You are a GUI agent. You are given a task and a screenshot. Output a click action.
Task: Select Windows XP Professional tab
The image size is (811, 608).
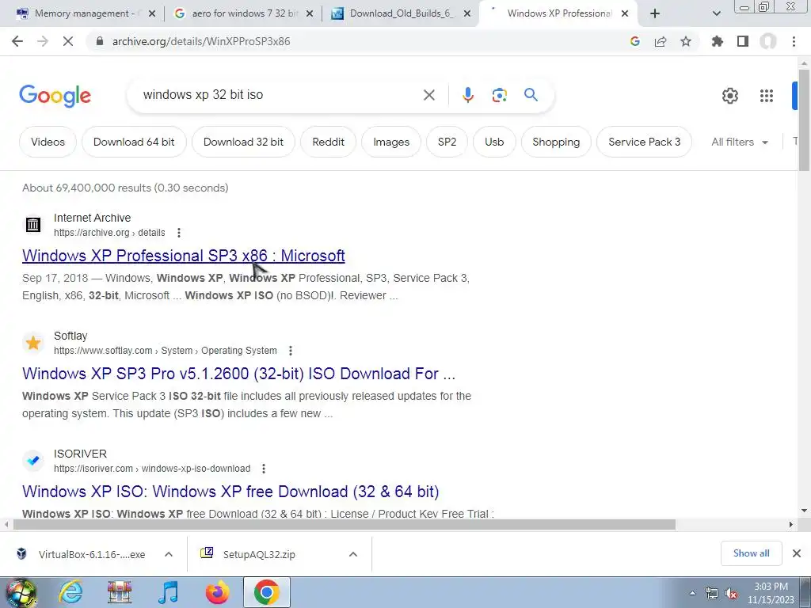click(558, 13)
